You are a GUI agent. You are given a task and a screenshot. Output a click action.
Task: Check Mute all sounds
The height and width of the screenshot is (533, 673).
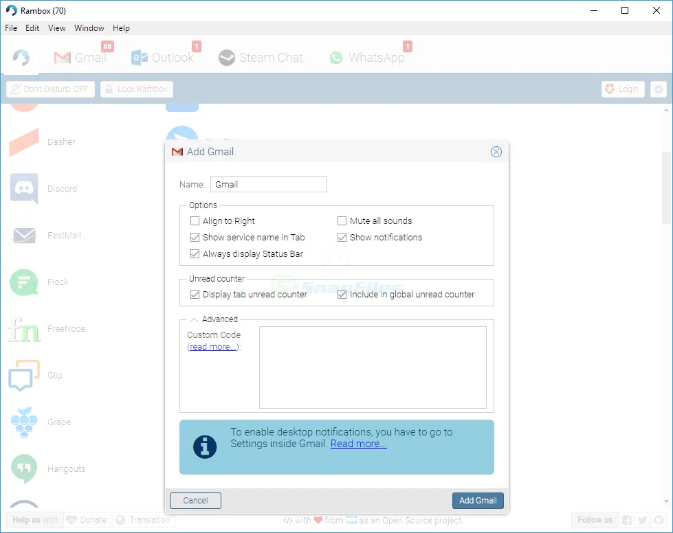pos(342,221)
